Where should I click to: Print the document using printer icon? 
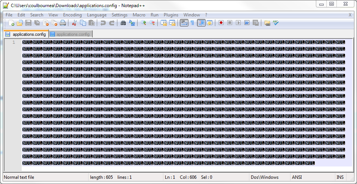[x=63, y=23]
